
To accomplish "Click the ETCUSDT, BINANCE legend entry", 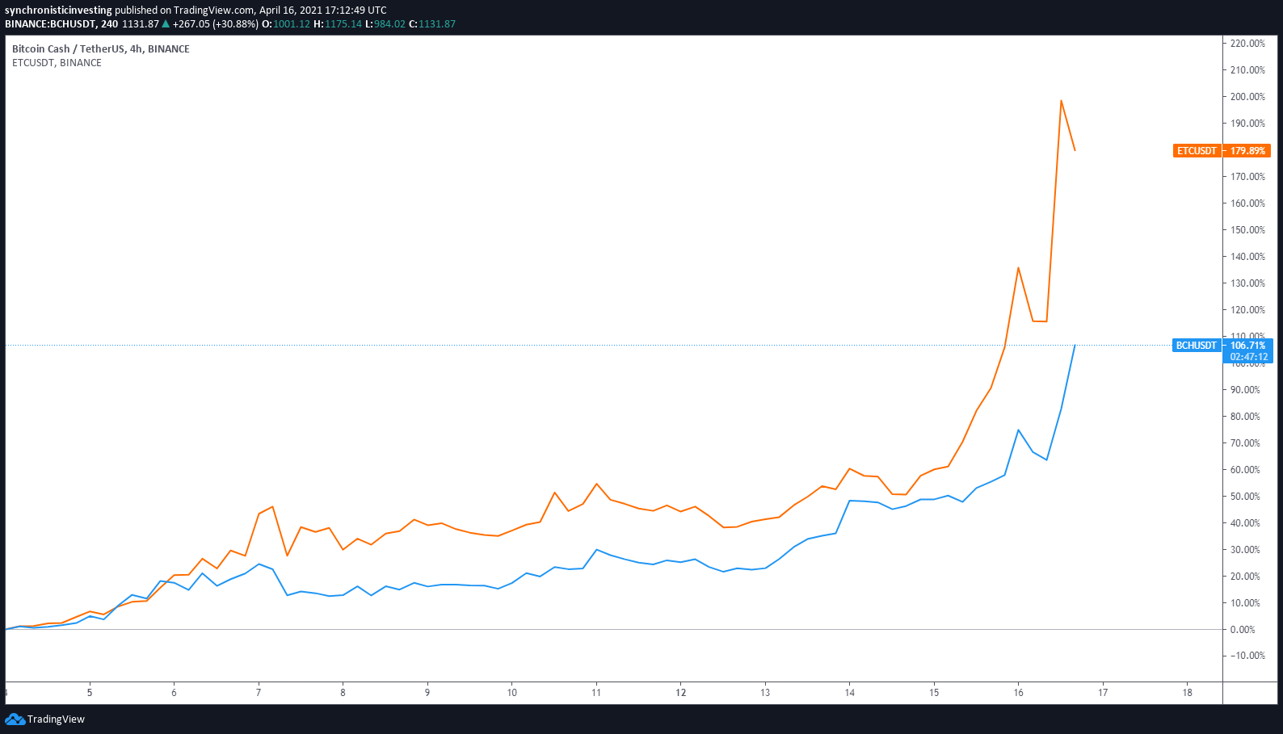I will pos(57,63).
